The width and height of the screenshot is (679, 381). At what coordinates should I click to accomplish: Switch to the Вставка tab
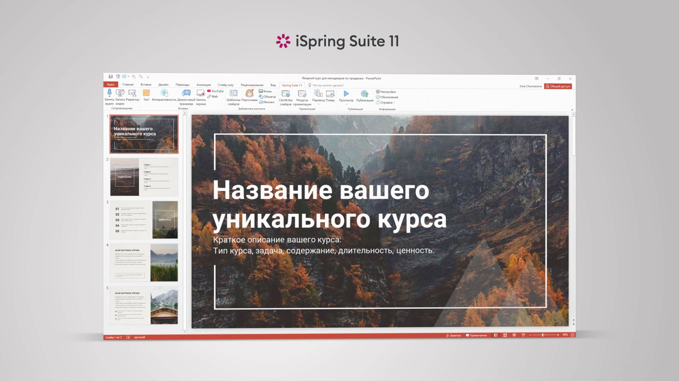pos(146,85)
